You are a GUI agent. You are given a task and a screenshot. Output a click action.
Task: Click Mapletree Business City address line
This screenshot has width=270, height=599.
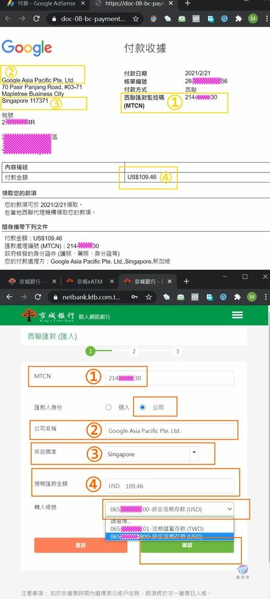(x=33, y=94)
